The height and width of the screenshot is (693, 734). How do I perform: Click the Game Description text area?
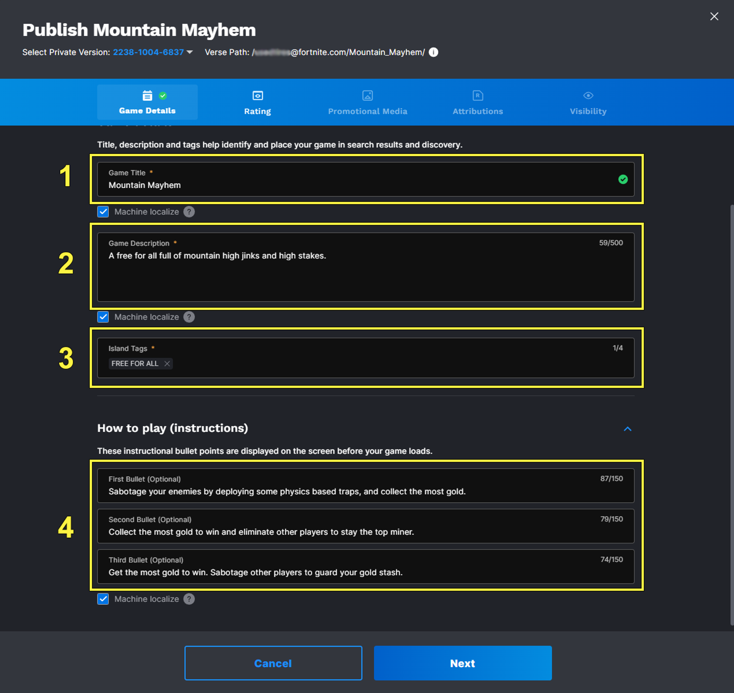[365, 267]
